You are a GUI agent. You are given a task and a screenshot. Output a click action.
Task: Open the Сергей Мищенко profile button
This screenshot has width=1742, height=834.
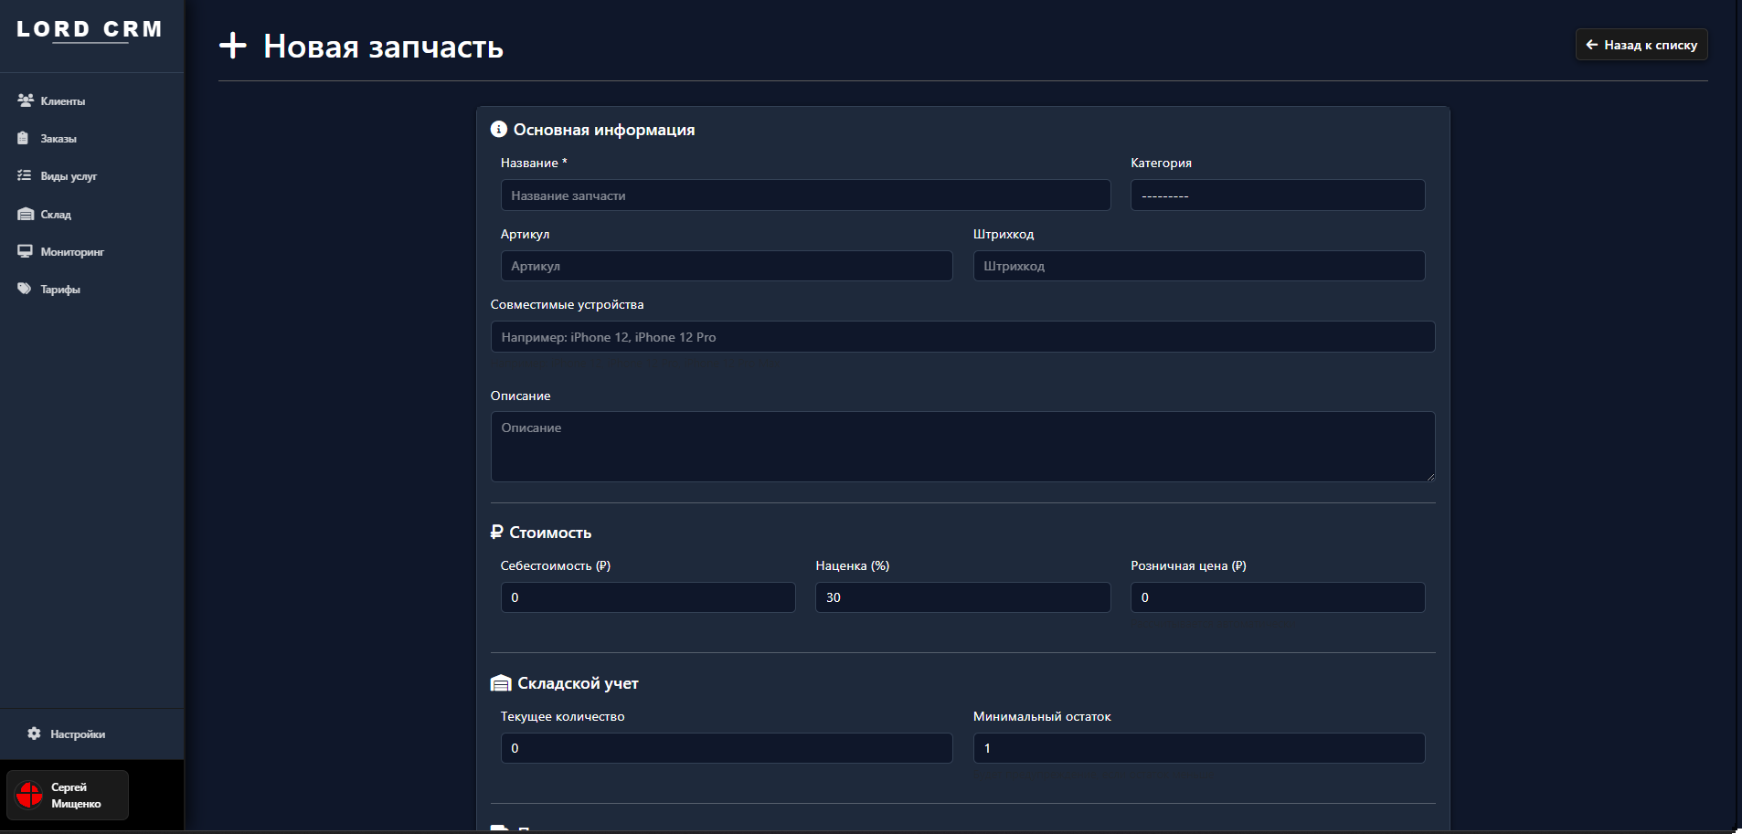click(x=69, y=795)
